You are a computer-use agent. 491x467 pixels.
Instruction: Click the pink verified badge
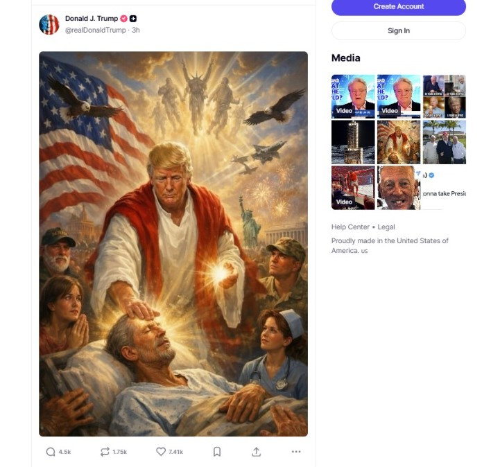pos(123,19)
